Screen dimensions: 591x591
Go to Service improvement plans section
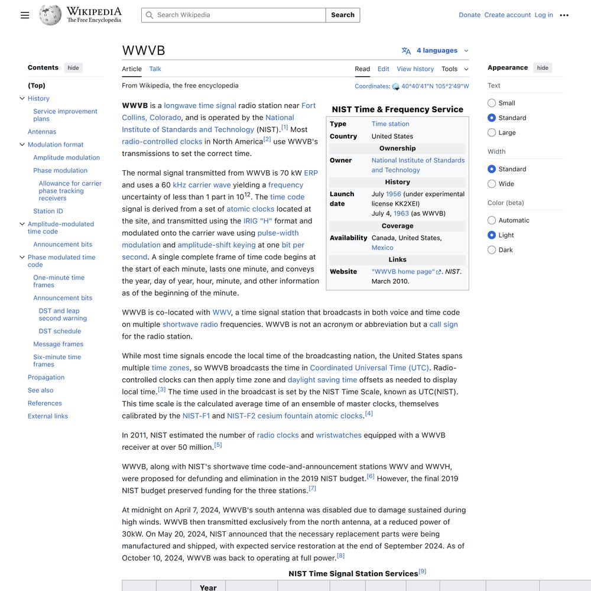(x=65, y=115)
